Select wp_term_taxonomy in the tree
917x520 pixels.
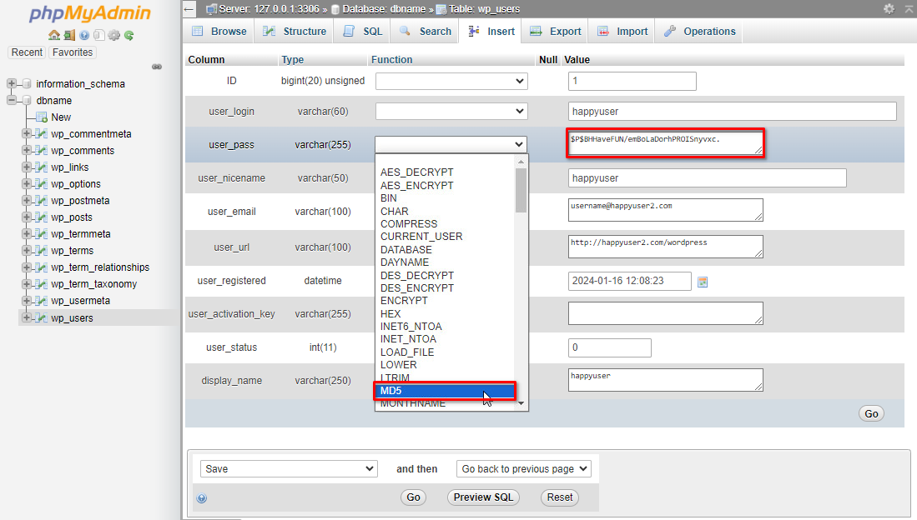pyautogui.click(x=93, y=284)
